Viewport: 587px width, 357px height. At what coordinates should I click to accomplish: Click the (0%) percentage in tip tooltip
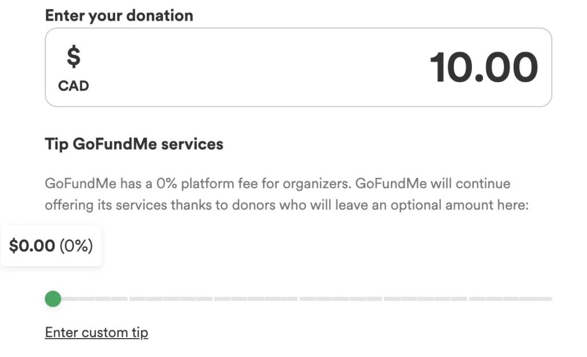click(x=76, y=246)
